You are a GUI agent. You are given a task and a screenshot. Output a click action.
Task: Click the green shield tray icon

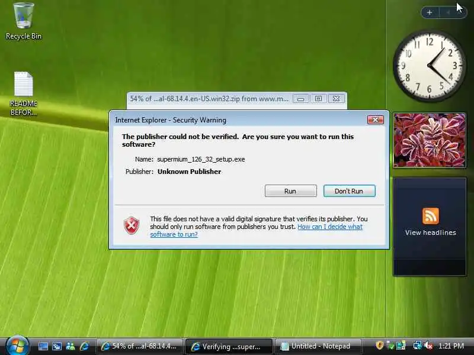click(x=390, y=345)
